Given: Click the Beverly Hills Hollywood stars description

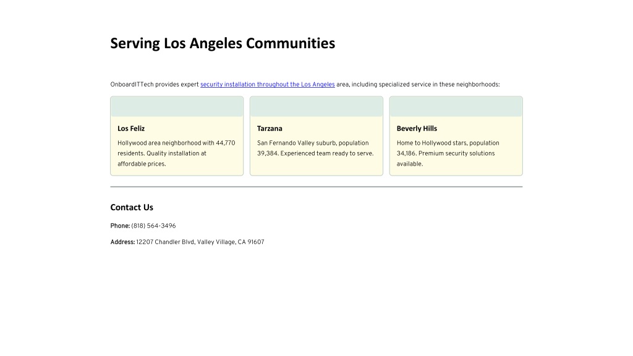Looking at the screenshot, I should coord(448,153).
